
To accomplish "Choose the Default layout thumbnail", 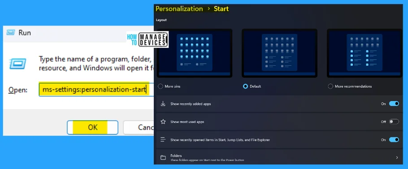I will pos(279,53).
